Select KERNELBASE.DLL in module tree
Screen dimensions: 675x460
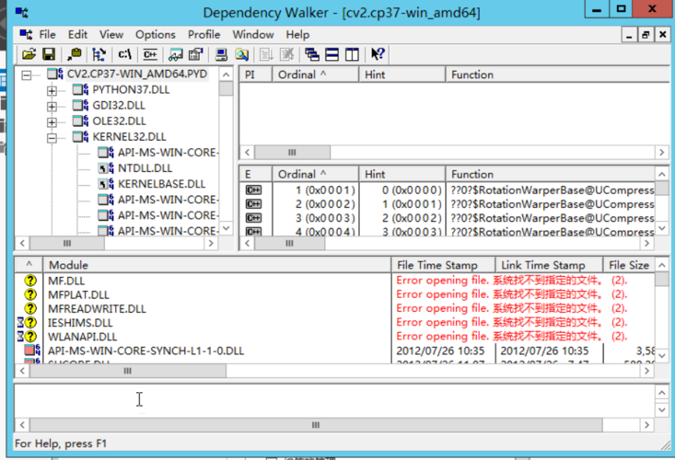(x=161, y=184)
